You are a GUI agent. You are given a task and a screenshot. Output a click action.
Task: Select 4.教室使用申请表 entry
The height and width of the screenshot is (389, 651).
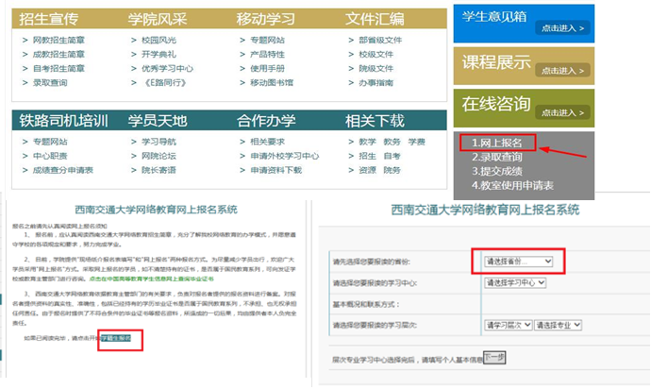click(512, 185)
